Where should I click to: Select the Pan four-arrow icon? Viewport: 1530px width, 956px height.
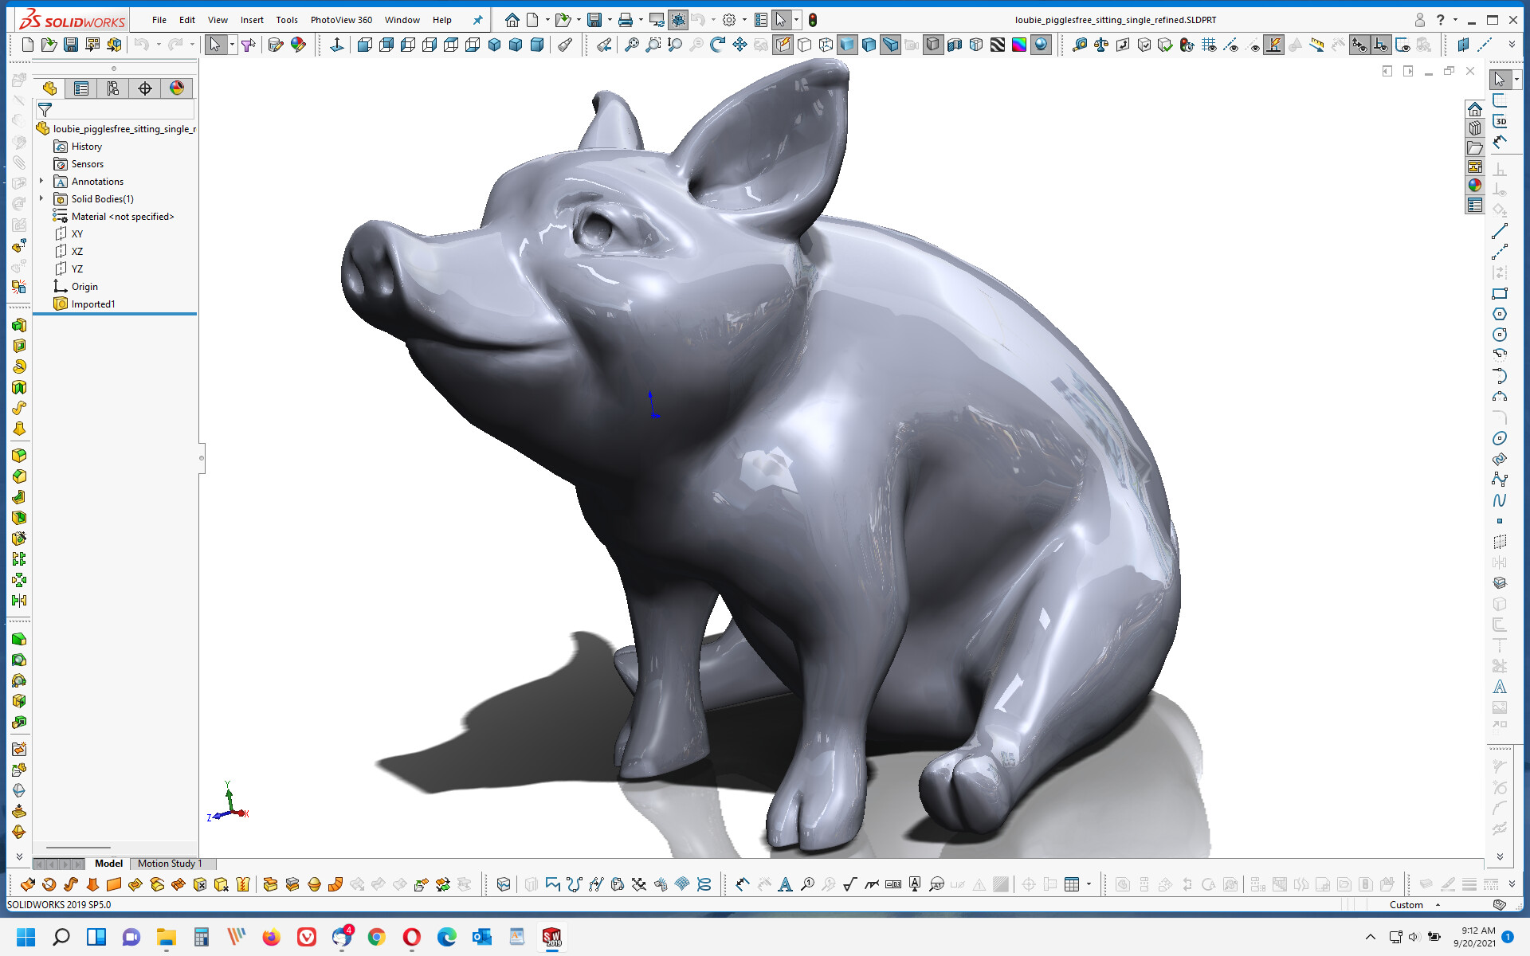(x=739, y=45)
